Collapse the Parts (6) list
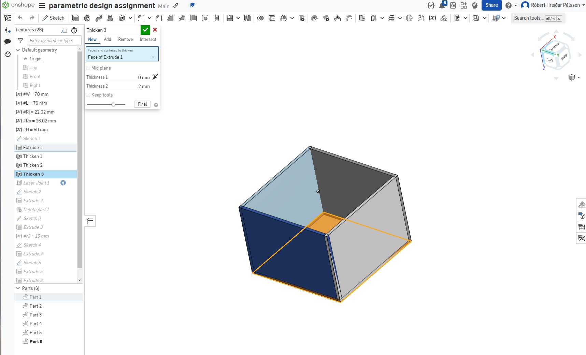This screenshot has width=586, height=355. pyautogui.click(x=18, y=288)
